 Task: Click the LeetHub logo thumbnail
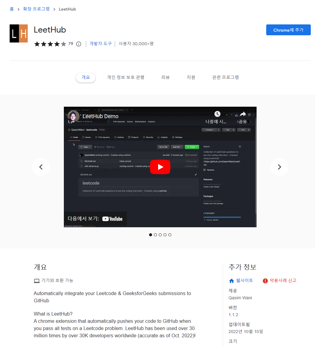18,33
